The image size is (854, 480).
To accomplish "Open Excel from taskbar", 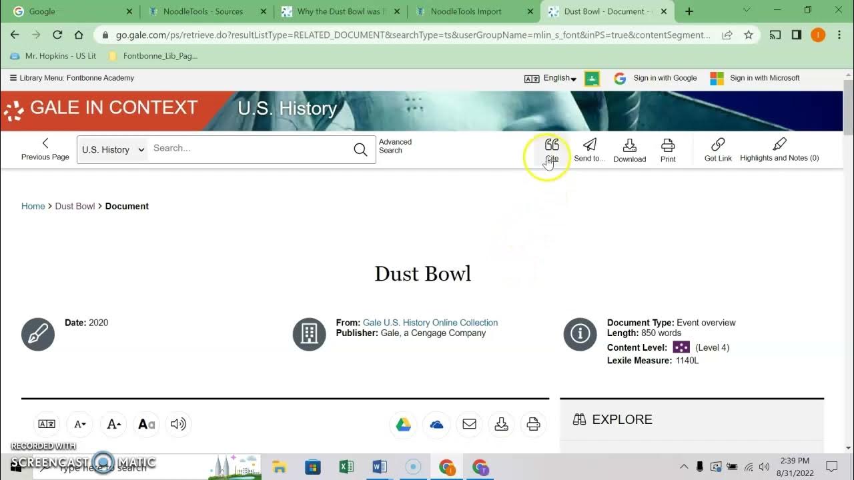I will 346,467.
